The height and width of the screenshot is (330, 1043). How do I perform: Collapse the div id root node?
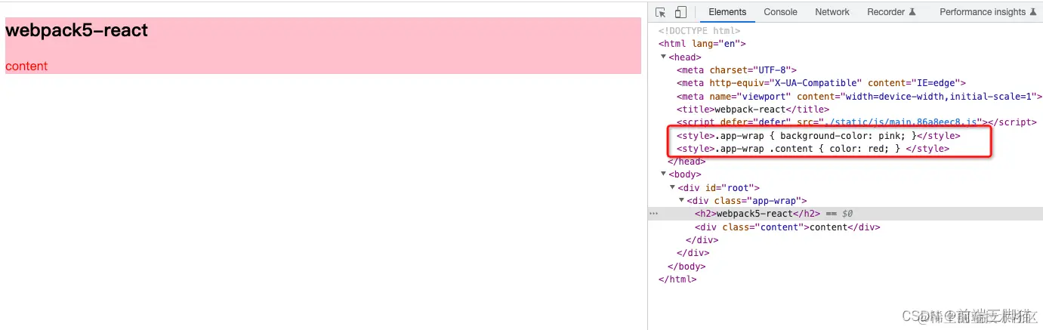pyautogui.click(x=672, y=187)
